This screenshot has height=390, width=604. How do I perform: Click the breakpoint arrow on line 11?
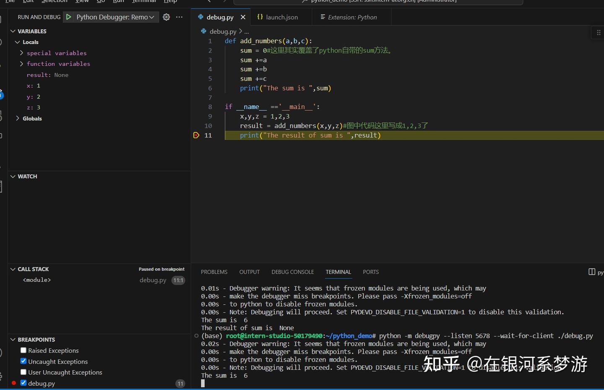(196, 135)
